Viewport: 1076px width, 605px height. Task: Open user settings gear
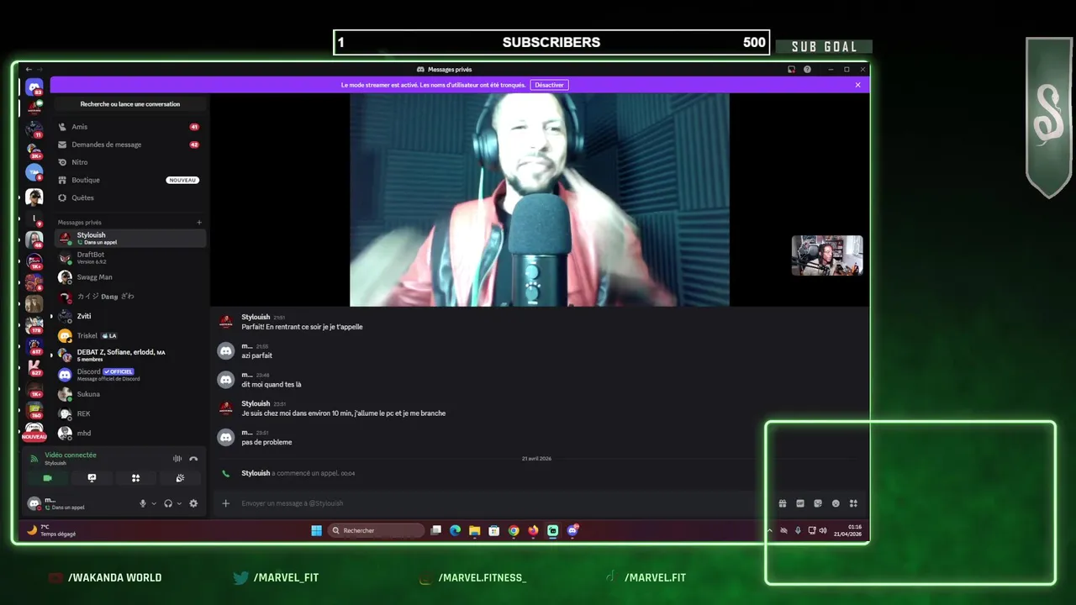tap(193, 503)
